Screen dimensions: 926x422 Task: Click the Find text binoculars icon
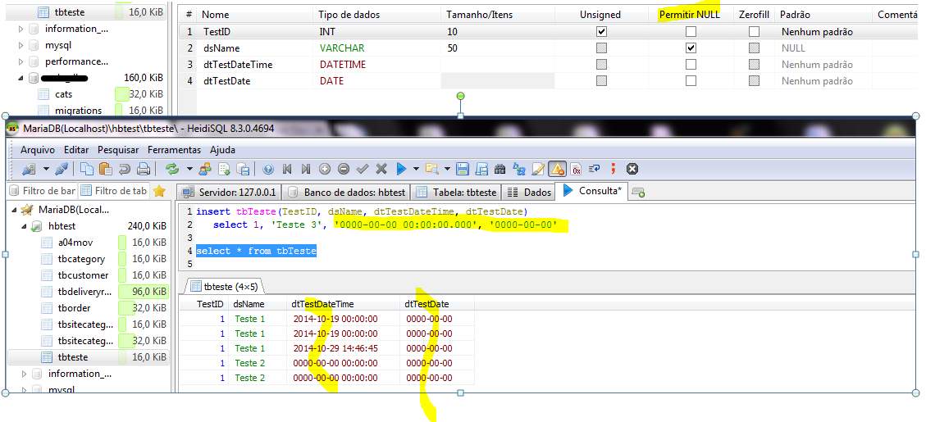(x=499, y=169)
